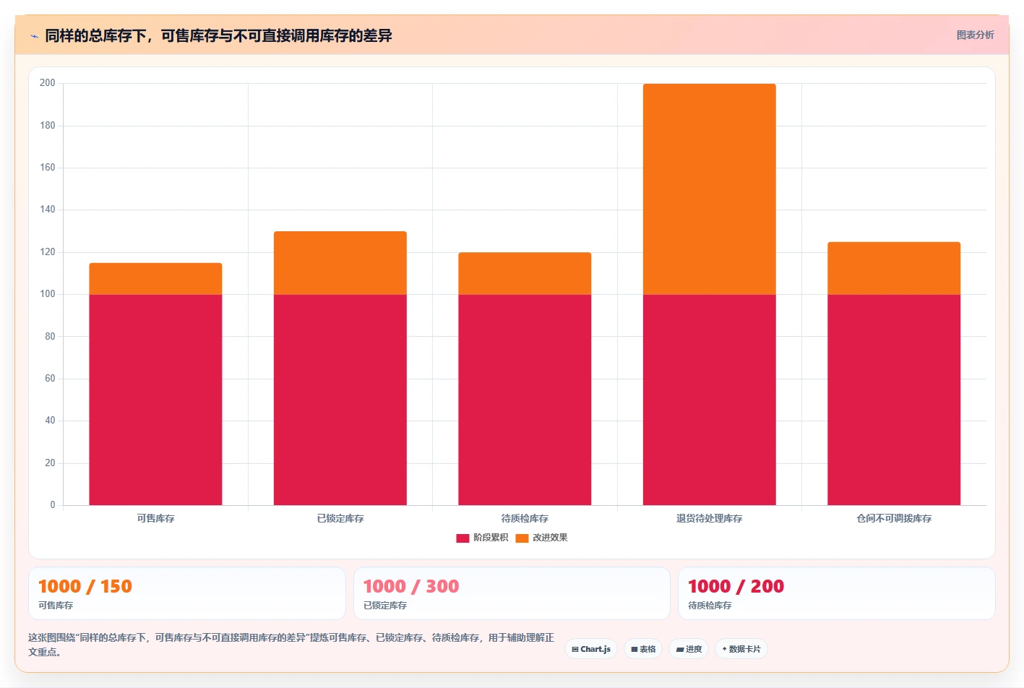Viewport: 1024px width, 688px height.
Task: Click the 140 y-axis tick label
Action: 48,210
